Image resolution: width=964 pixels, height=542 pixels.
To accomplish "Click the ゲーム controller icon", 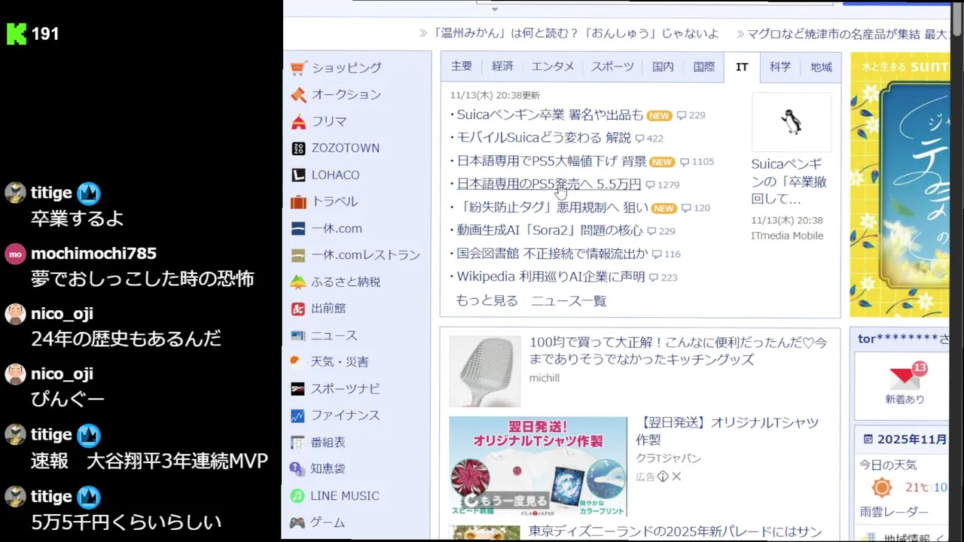I will tap(297, 522).
